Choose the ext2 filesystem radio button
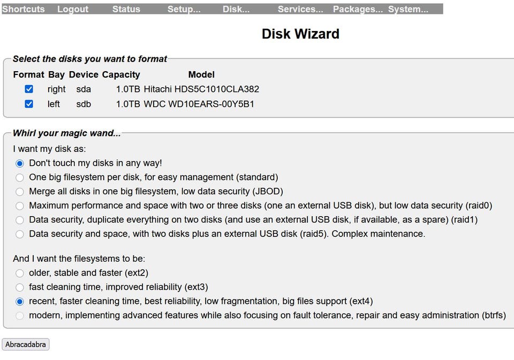Screen dimensions: 514x360 pos(20,273)
